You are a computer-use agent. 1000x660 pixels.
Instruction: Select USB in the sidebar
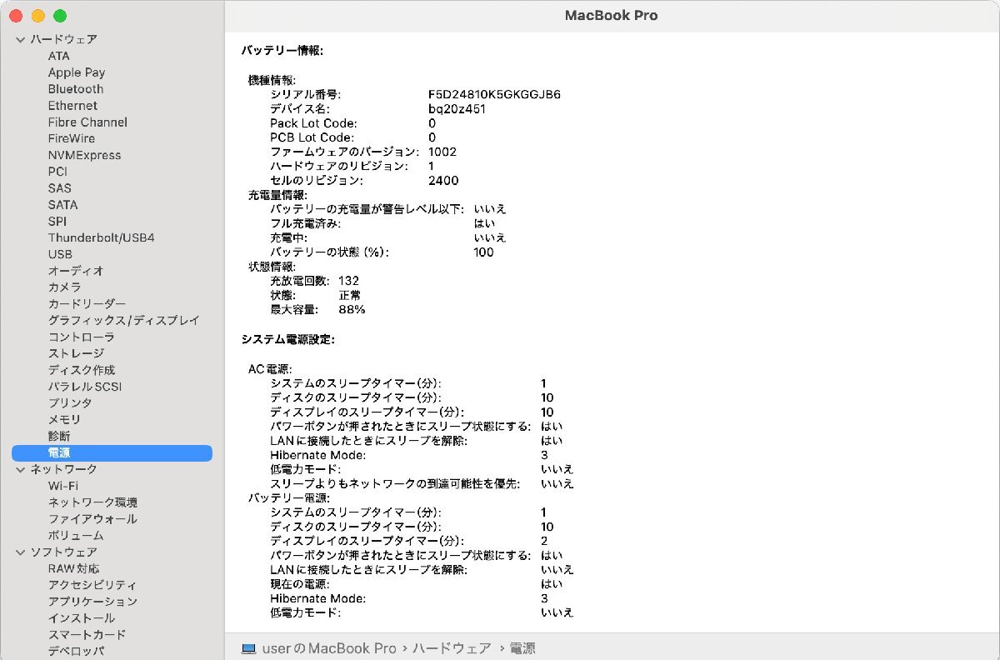pos(60,254)
